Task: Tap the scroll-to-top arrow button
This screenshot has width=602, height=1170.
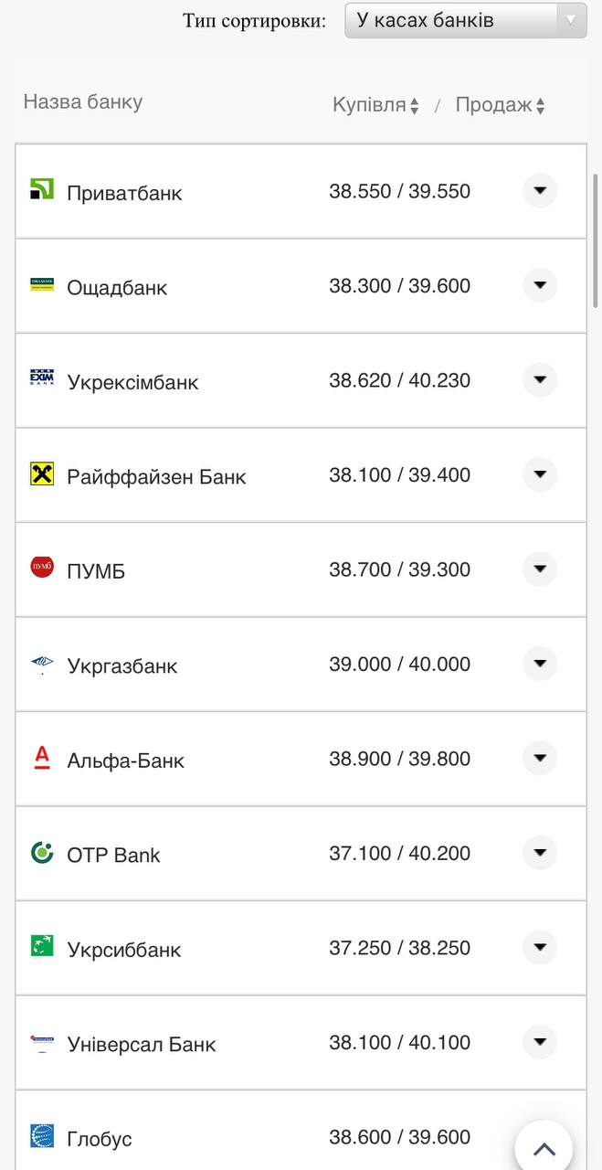Action: pyautogui.click(x=544, y=1148)
